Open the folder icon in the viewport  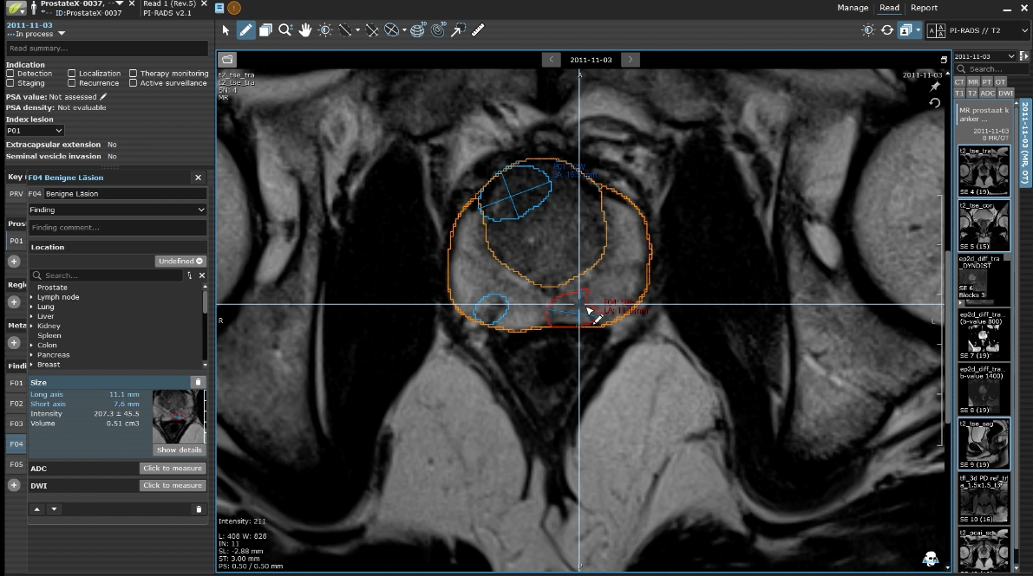coord(227,59)
